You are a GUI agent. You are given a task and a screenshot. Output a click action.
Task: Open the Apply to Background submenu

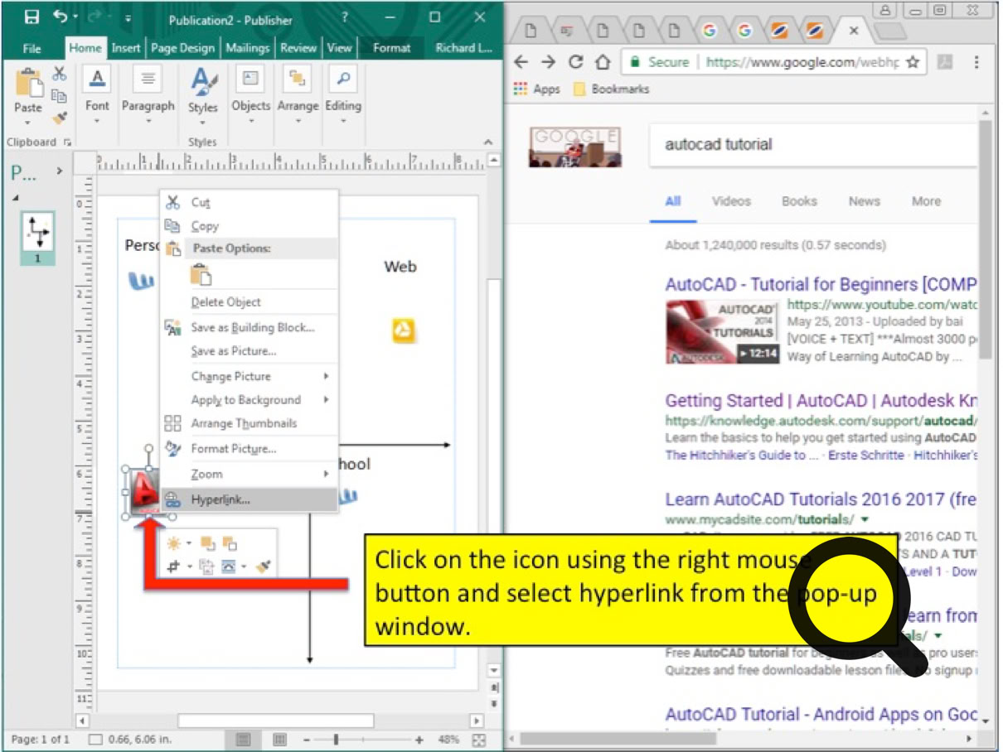(249, 400)
